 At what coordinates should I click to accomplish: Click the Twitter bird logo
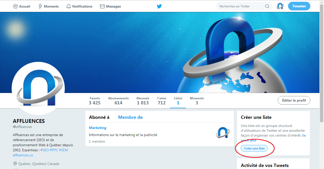click(159, 6)
